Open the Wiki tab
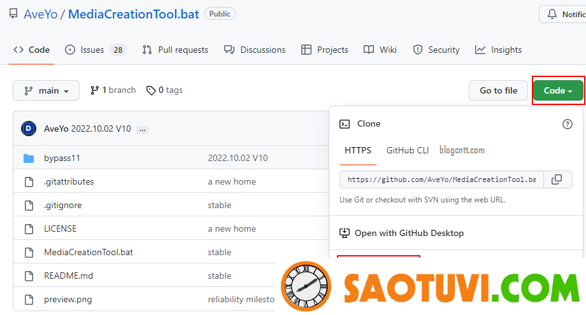 [x=380, y=50]
